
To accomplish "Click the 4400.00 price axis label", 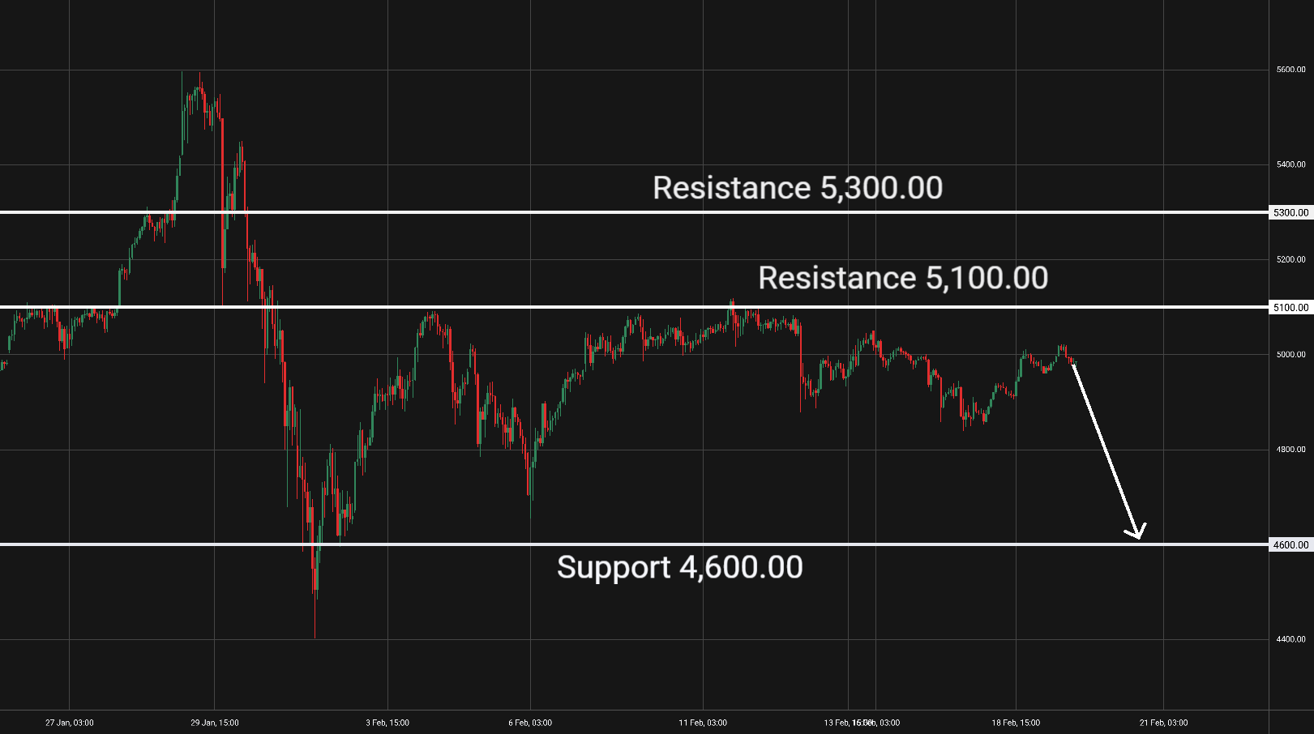I will pyautogui.click(x=1290, y=640).
